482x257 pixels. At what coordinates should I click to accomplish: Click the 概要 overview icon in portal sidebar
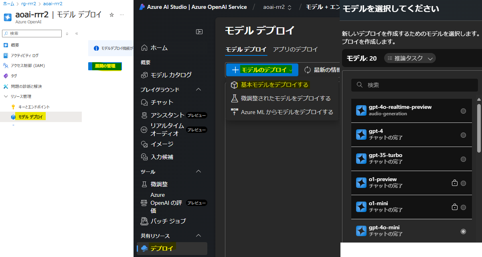tap(6, 45)
